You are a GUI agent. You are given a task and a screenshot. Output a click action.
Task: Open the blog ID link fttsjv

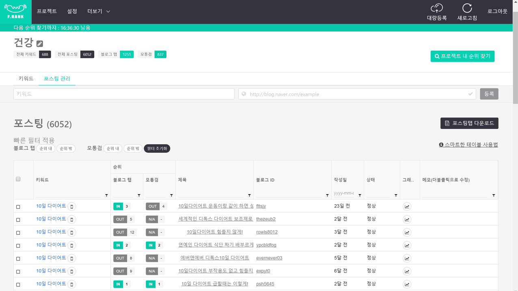tap(261, 206)
